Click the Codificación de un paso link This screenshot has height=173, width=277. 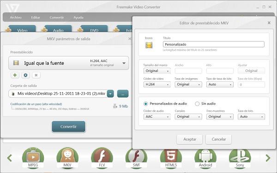(36, 104)
